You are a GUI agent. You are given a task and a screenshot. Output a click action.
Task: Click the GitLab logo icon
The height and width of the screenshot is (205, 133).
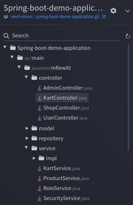pos(6,17)
